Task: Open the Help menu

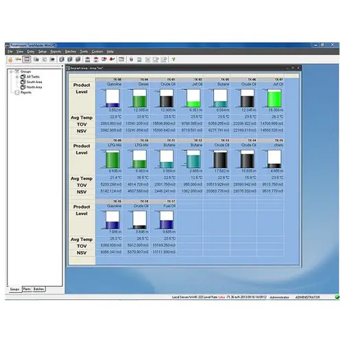Action: coord(110,51)
